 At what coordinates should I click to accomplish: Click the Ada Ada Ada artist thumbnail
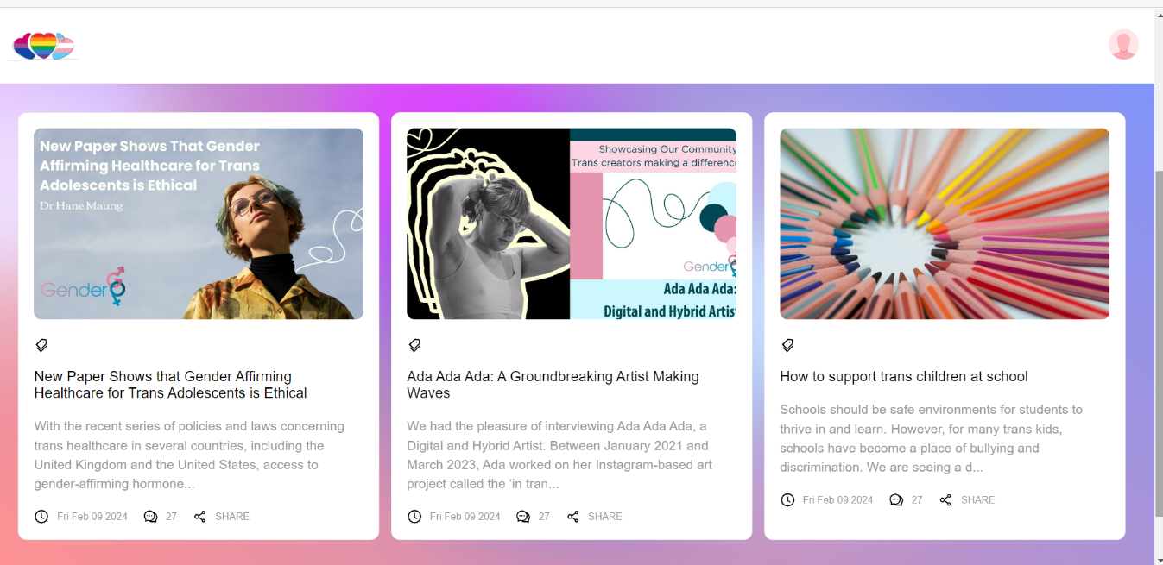(x=572, y=223)
